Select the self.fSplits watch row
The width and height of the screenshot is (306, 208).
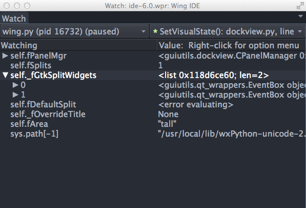click(153, 65)
